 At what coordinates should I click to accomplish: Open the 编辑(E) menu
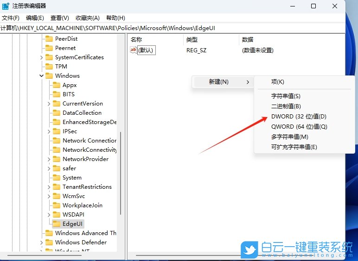click(x=35, y=18)
